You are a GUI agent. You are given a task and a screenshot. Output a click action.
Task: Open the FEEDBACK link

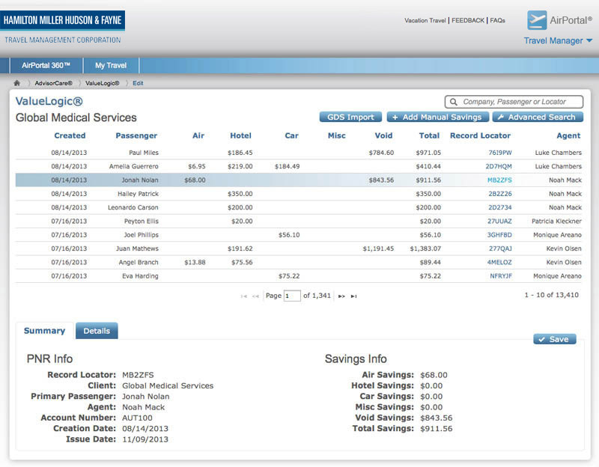(467, 20)
